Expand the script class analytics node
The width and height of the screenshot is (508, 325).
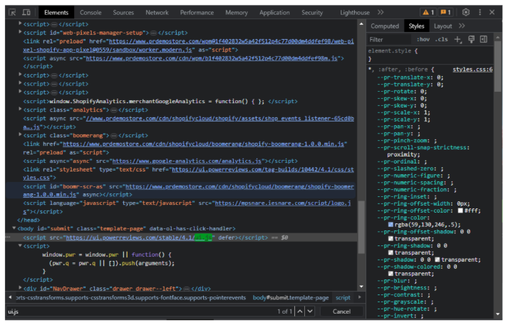[x=20, y=110]
